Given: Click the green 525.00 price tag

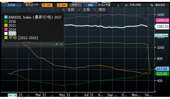Looking at the screenshot, I should pos(162,74).
